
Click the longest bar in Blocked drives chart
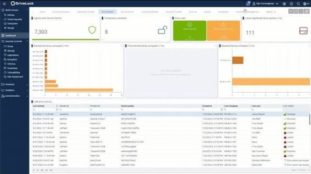click(x=79, y=90)
